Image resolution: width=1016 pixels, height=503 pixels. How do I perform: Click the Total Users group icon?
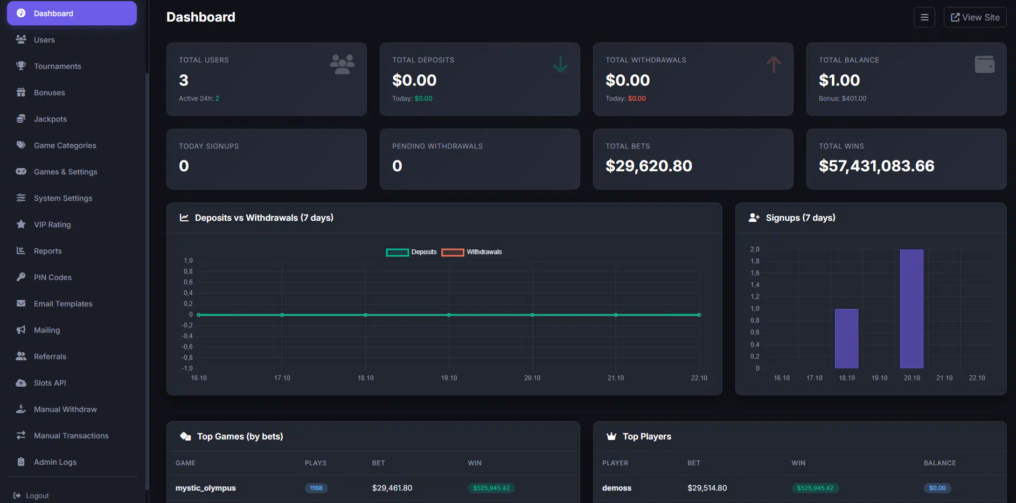coord(342,65)
